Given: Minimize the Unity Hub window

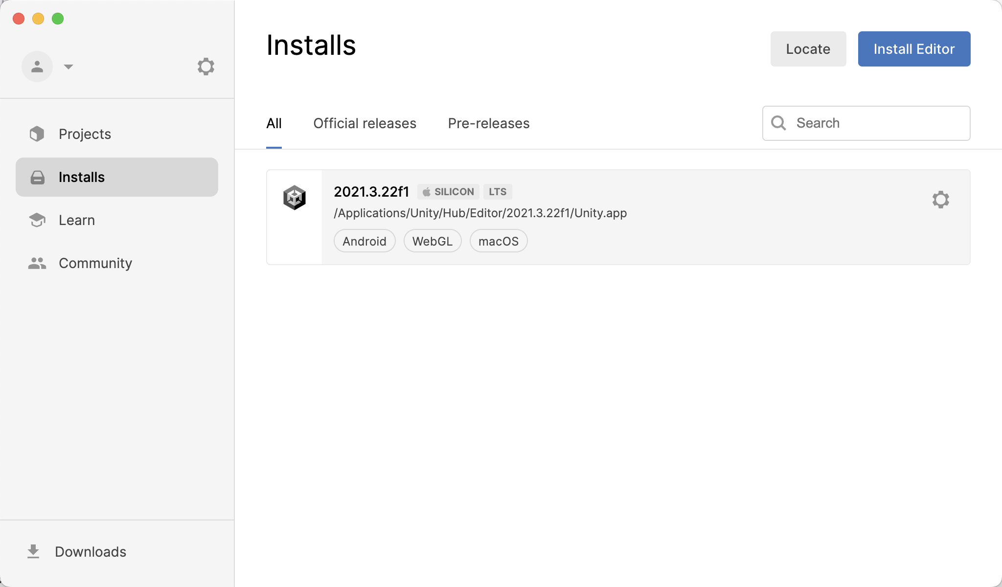Looking at the screenshot, I should point(38,19).
